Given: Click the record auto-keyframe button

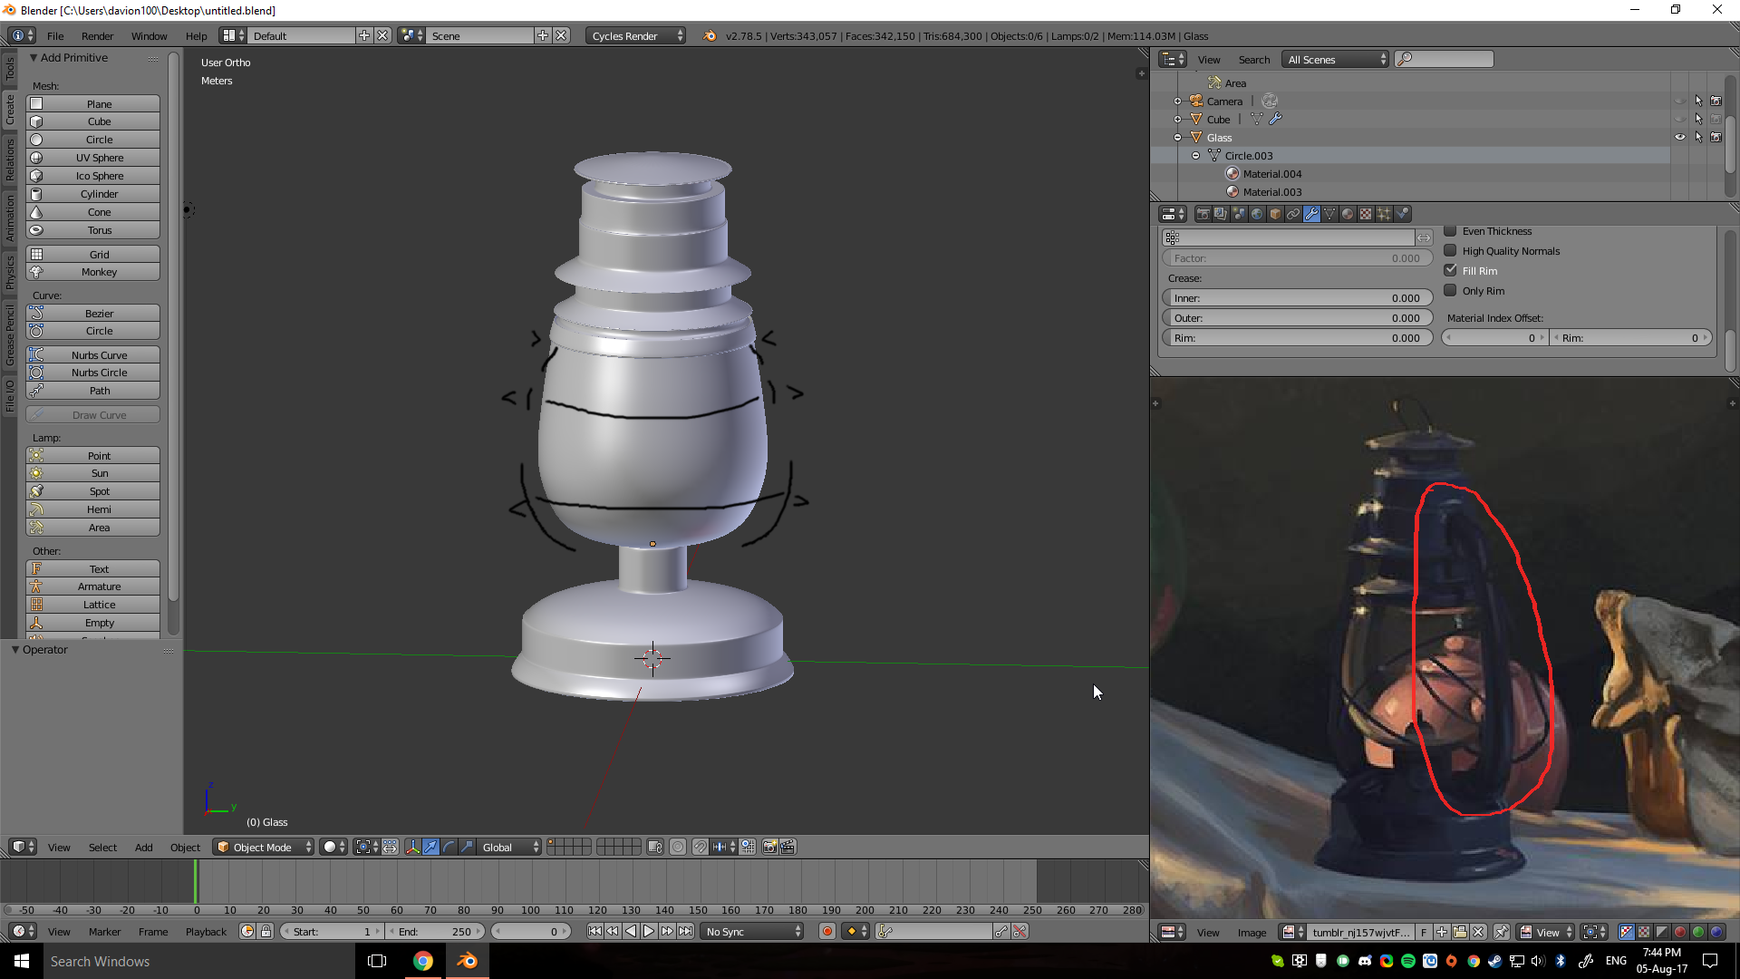Looking at the screenshot, I should (826, 931).
